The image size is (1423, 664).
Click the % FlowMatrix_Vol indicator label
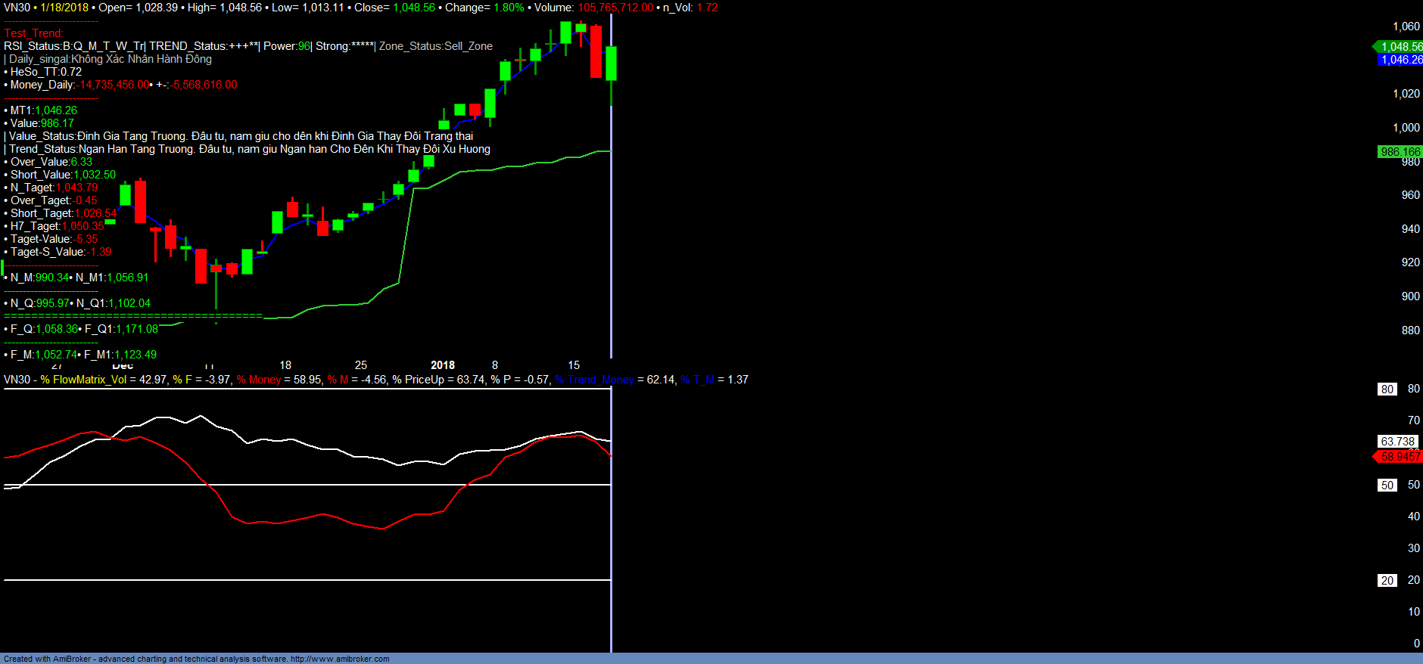(x=83, y=380)
